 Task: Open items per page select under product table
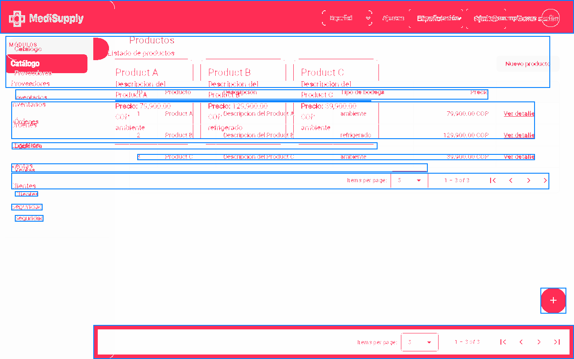pos(409,180)
